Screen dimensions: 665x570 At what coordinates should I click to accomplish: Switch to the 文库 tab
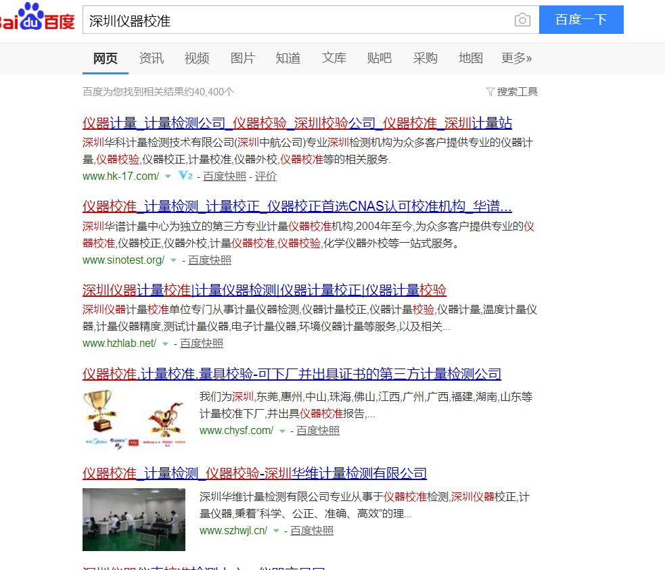334,58
